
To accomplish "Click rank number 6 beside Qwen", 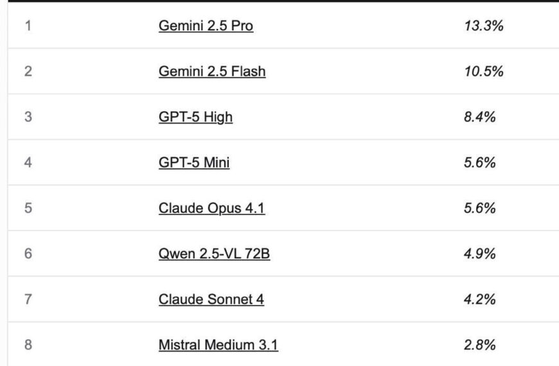I will (28, 254).
